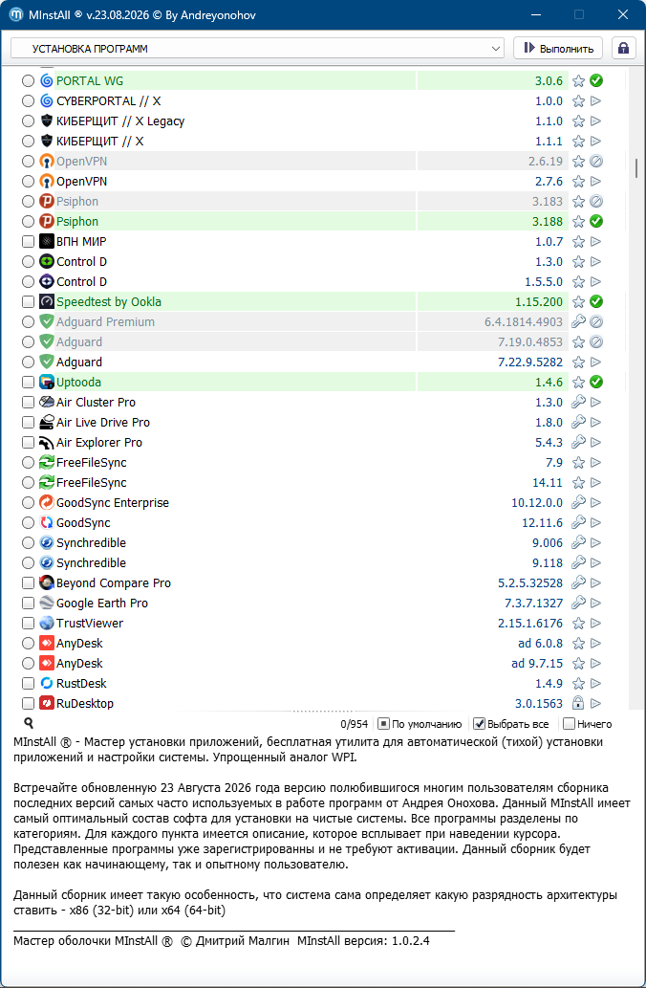Image resolution: width=646 pixels, height=988 pixels.
Task: Click the blocked circle icon for Adguard Premium
Action: point(596,322)
